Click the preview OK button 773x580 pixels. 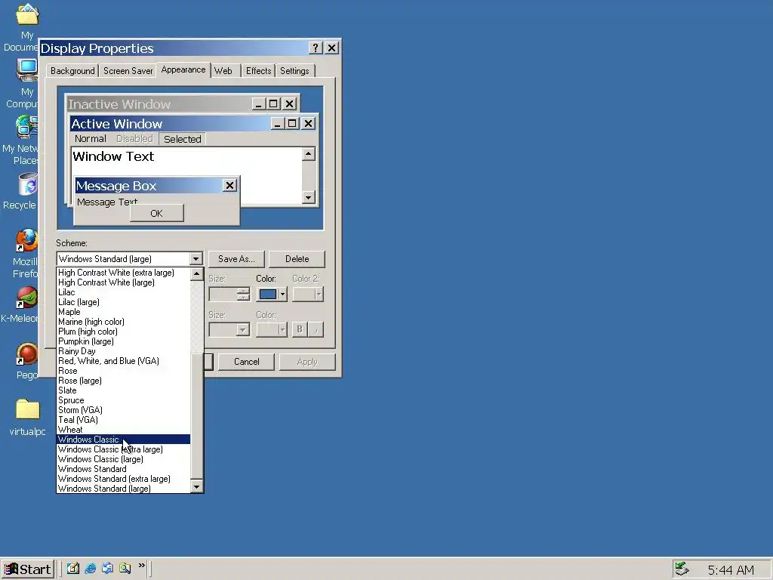click(x=157, y=214)
